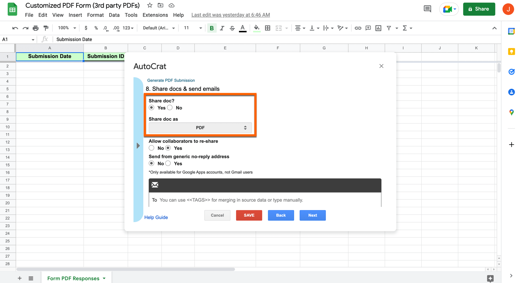
Task: Select Yes for generic no-reply address
Action: coord(168,163)
